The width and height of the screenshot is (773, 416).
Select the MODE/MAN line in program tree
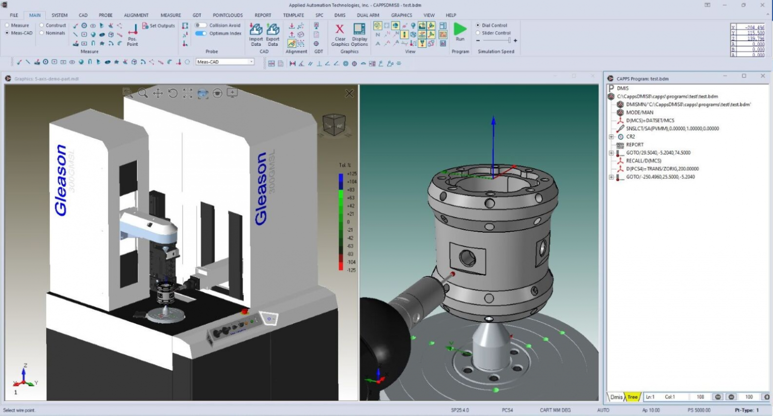640,112
